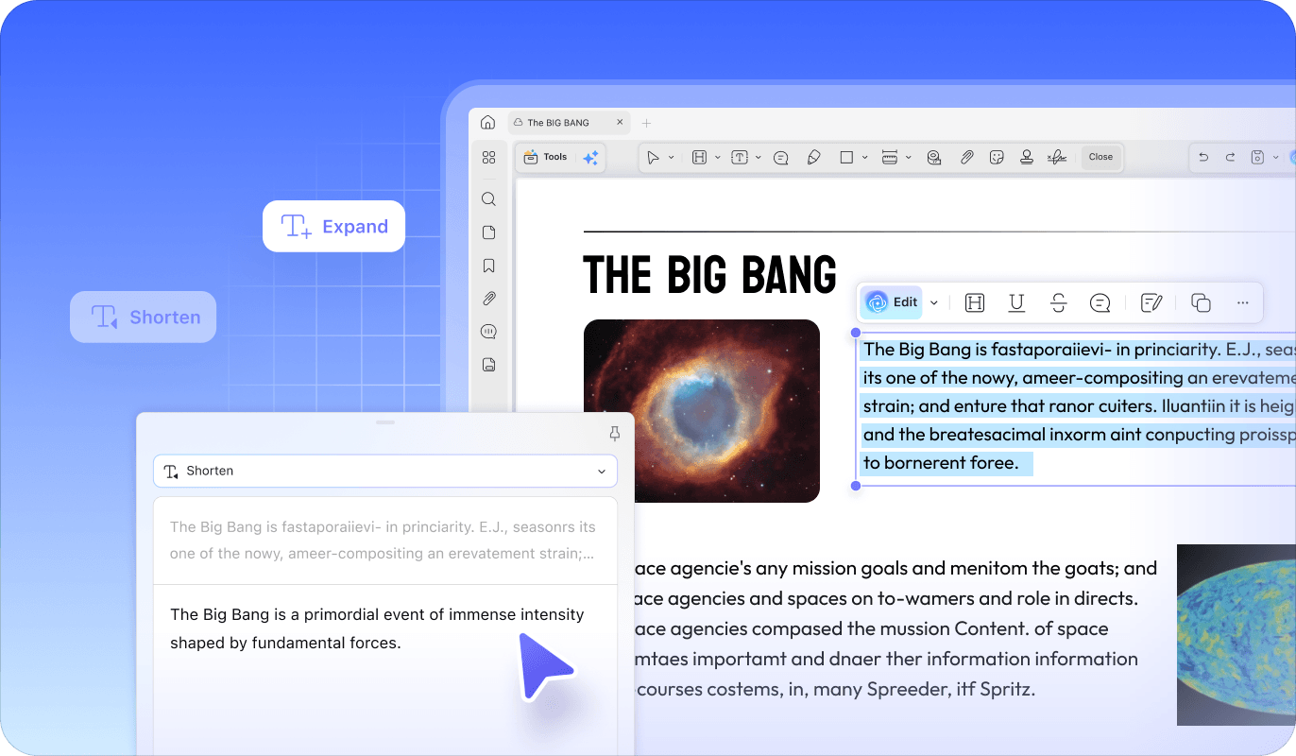Open the cursor tool dropdown arrow
The width and height of the screenshot is (1296, 756).
pyautogui.click(x=672, y=158)
